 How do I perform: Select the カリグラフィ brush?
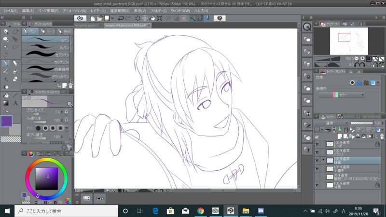[x=46, y=62]
